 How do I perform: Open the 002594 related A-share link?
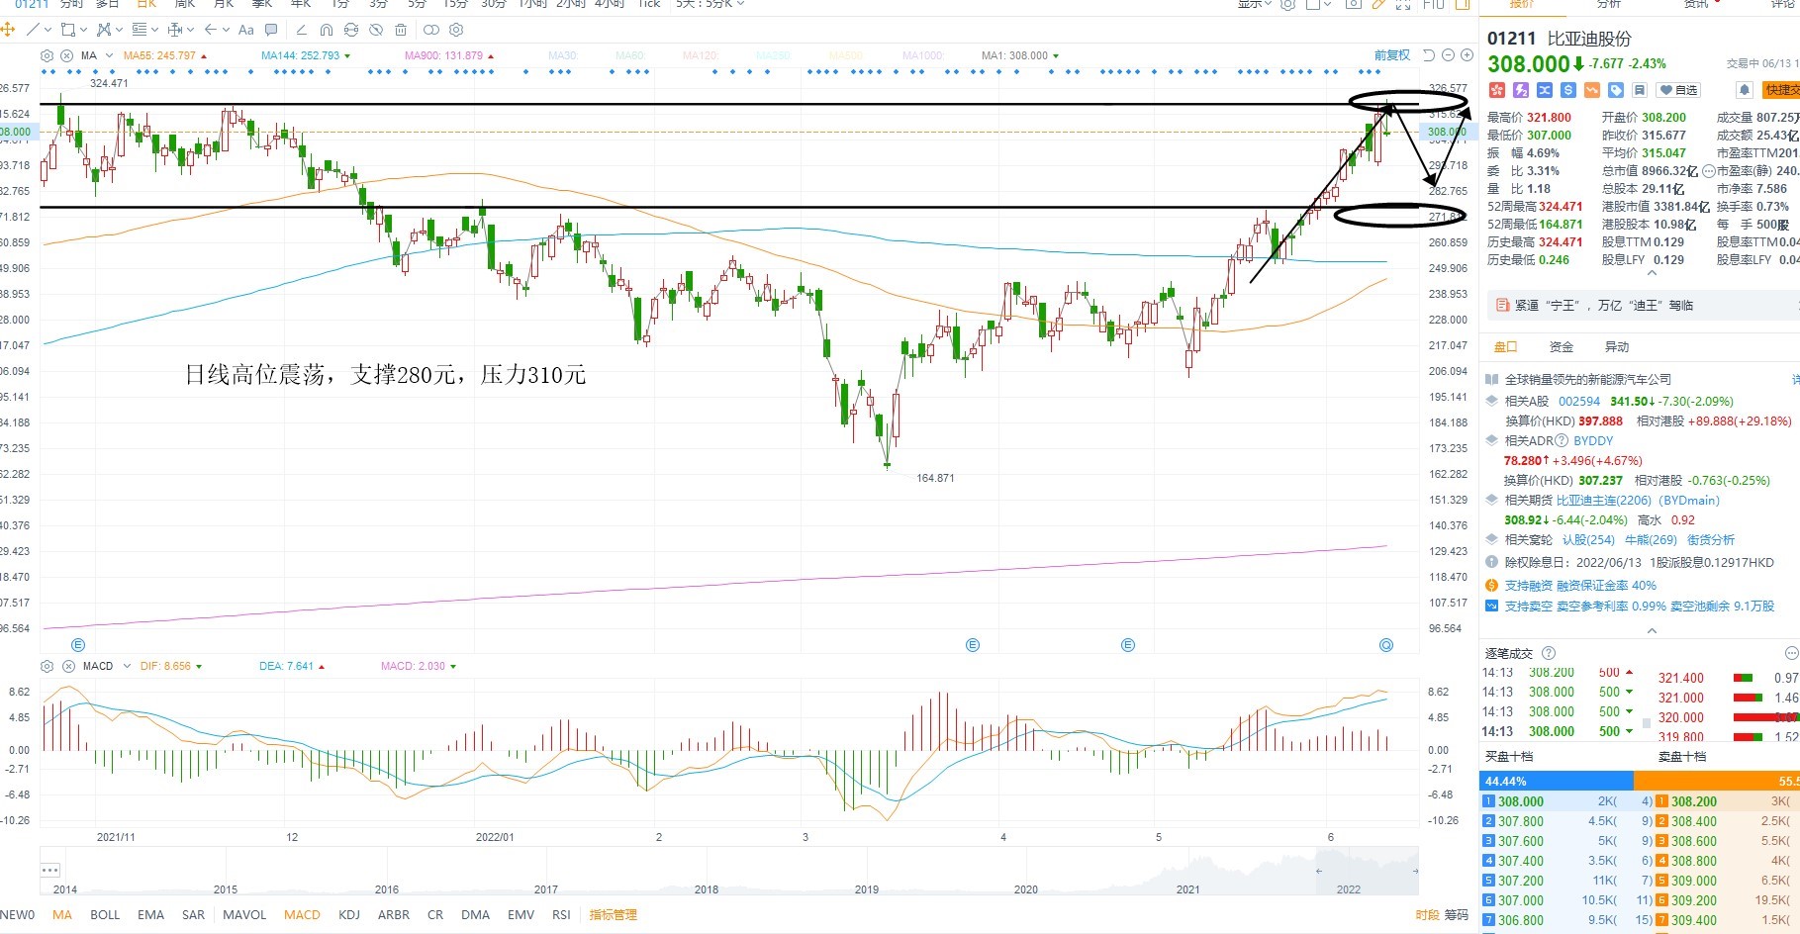(1579, 402)
